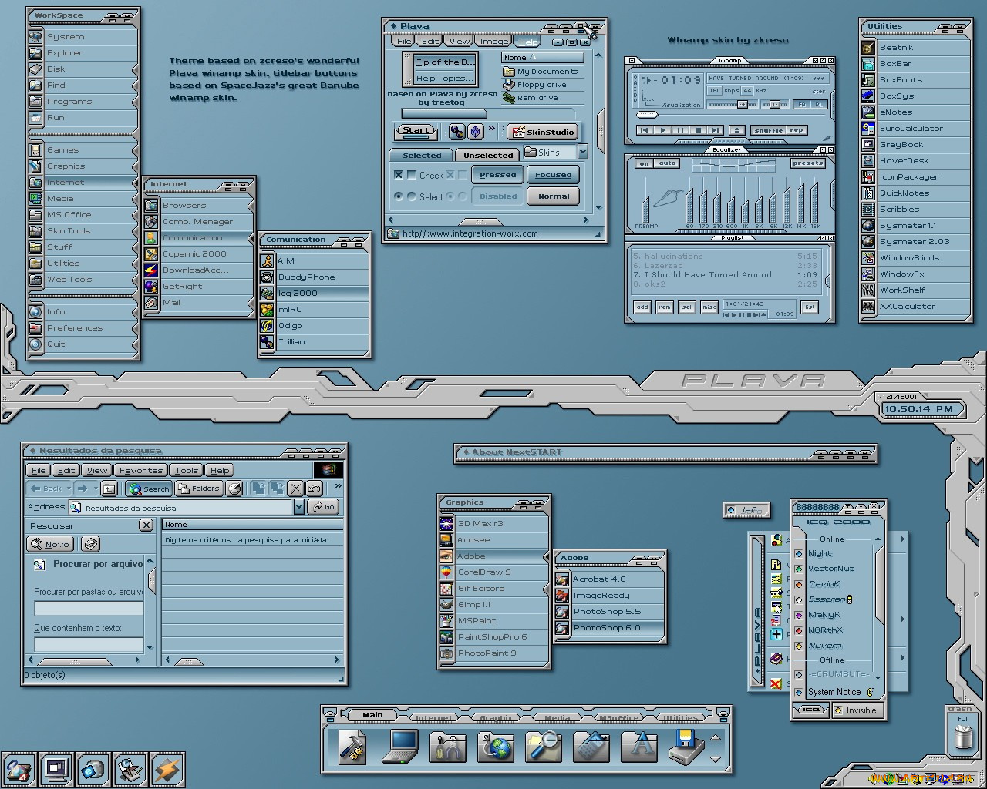Click the Trash bin icon
Screen dimensions: 987x789
pos(962,737)
